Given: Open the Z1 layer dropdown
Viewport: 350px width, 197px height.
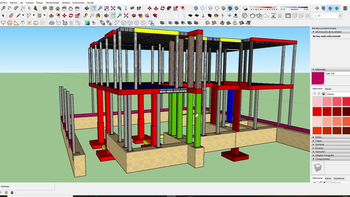Looking at the screenshot, I should [x=340, y=16].
